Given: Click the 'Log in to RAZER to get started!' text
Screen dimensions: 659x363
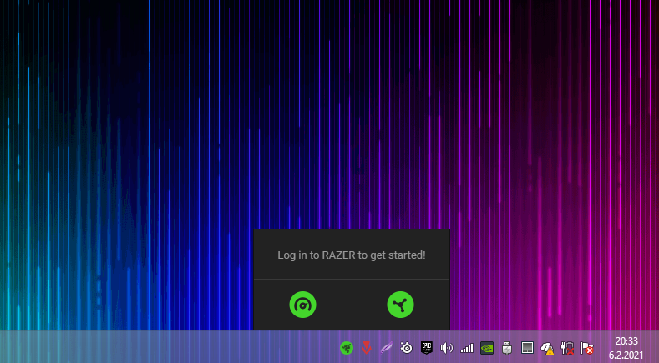Looking at the screenshot, I should [352, 255].
